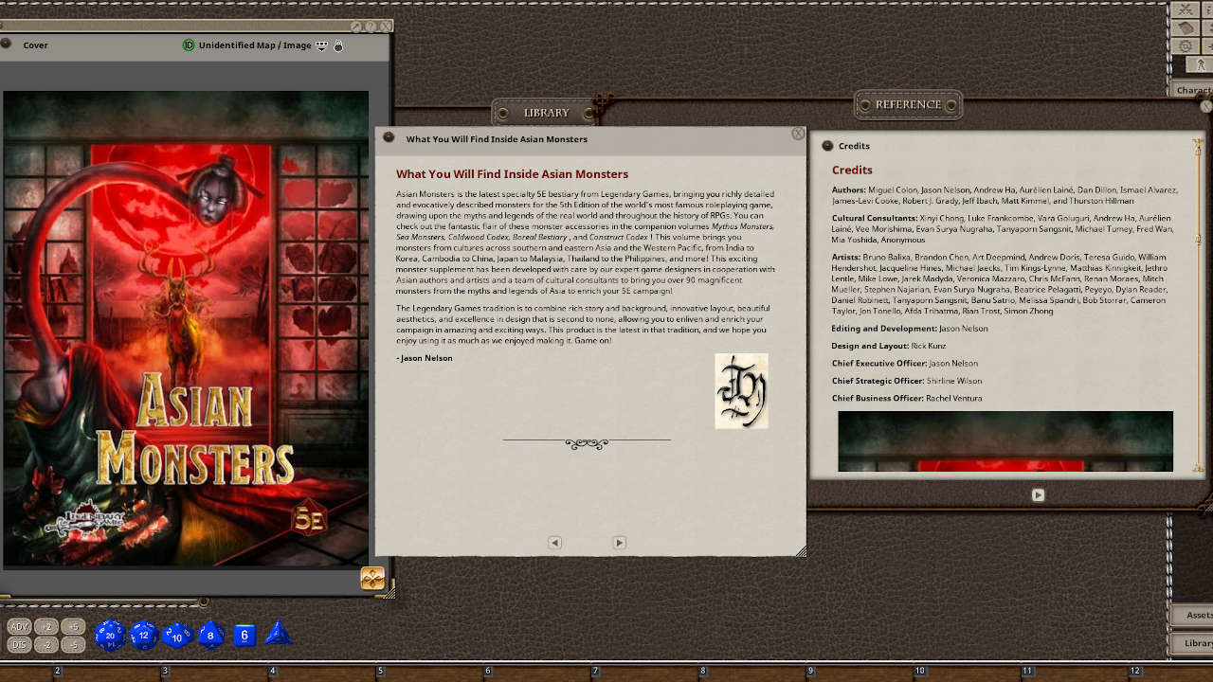
Task: Open the shortcut dropdown beside the map lock icon
Action: click(322, 45)
